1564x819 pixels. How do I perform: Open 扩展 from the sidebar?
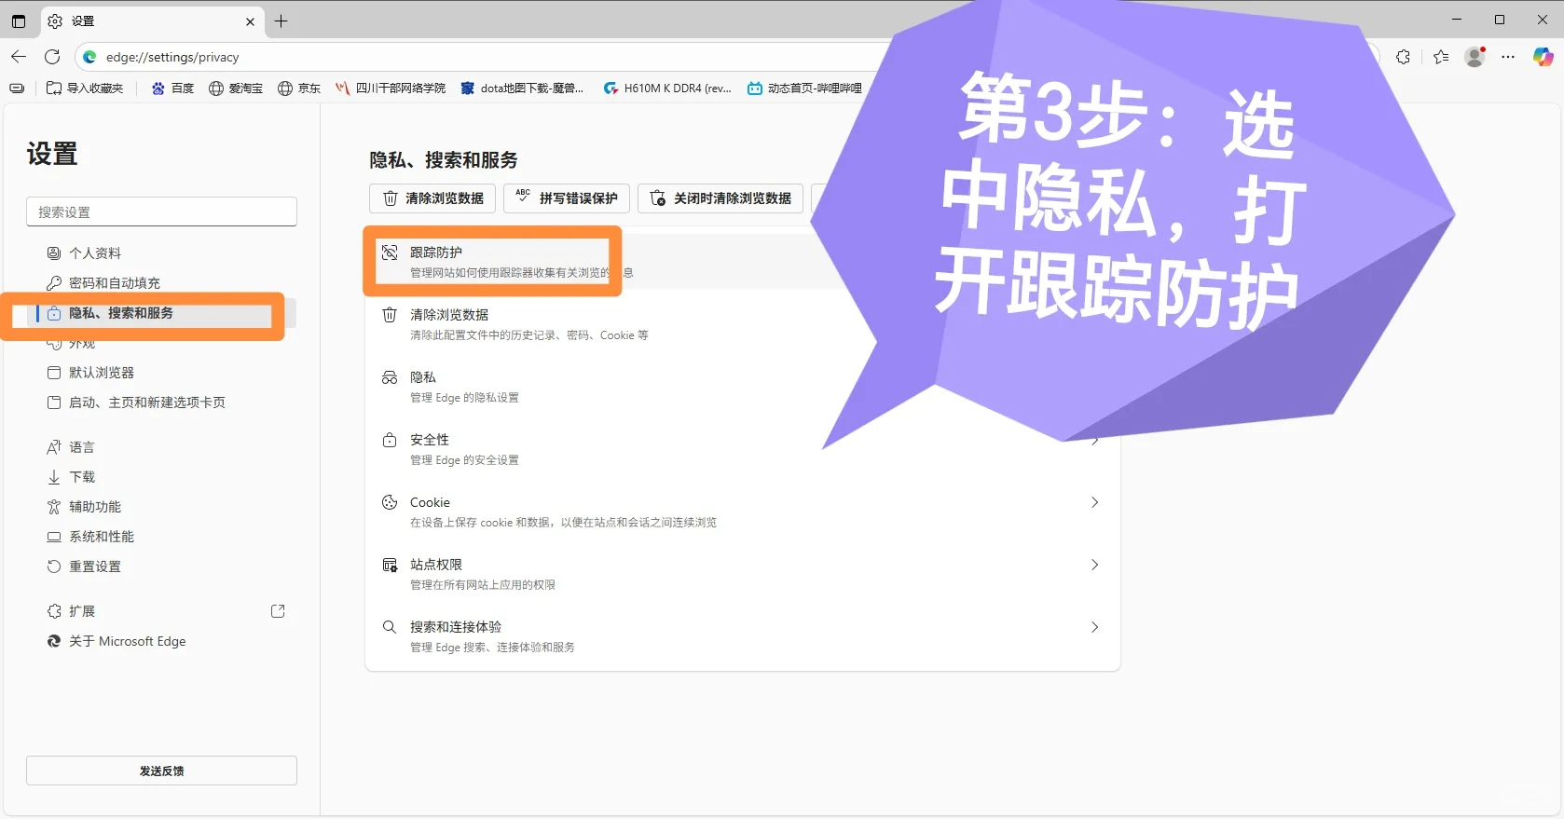pyautogui.click(x=161, y=611)
